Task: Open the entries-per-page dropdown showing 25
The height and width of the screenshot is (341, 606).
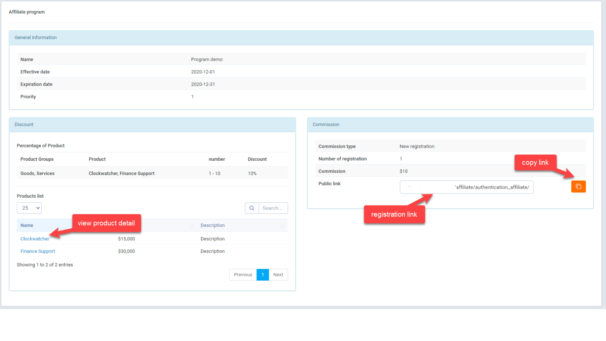Action: pos(29,208)
